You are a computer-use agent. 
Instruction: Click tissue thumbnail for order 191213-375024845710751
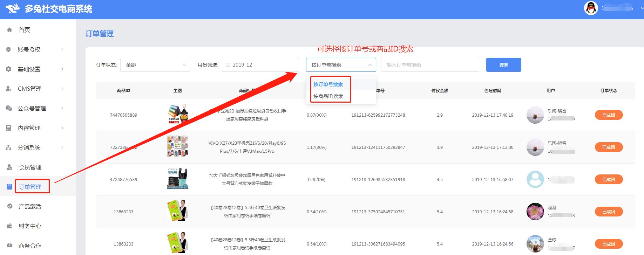pyautogui.click(x=178, y=211)
